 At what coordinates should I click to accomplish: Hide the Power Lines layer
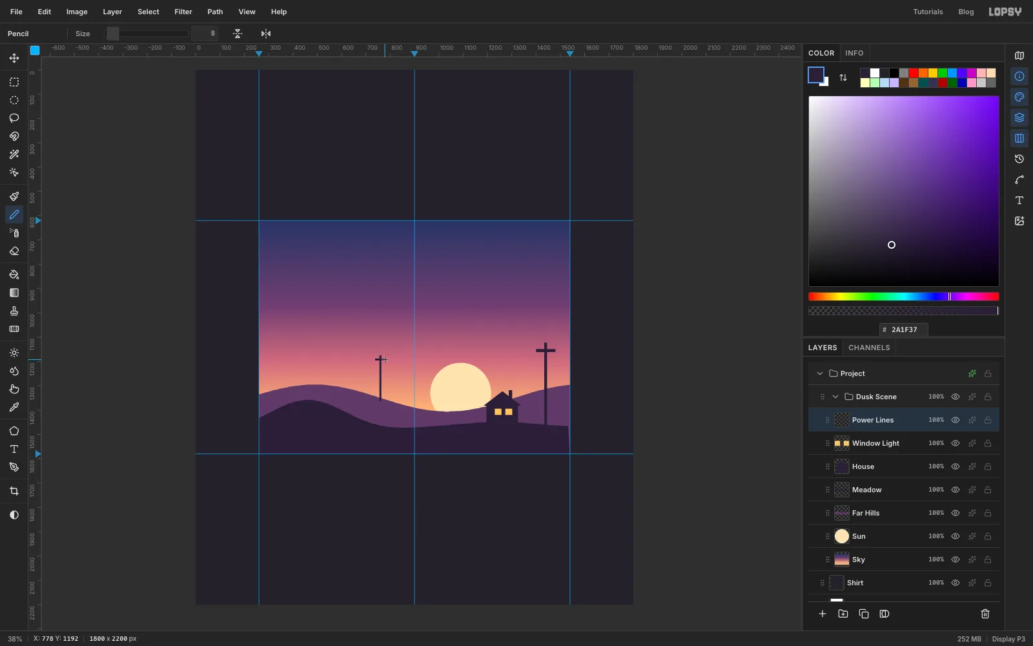pos(956,420)
